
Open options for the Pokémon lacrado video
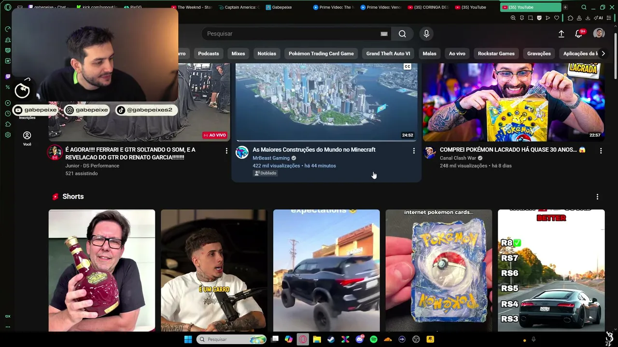point(601,151)
